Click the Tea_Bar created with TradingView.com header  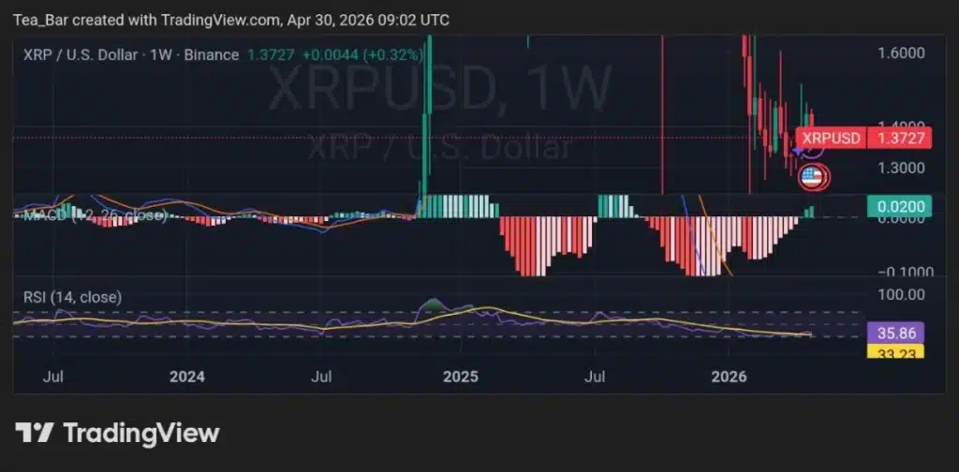click(231, 21)
